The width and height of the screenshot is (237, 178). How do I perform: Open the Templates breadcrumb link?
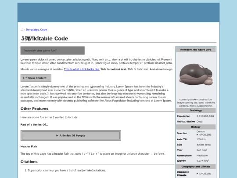click(32, 30)
